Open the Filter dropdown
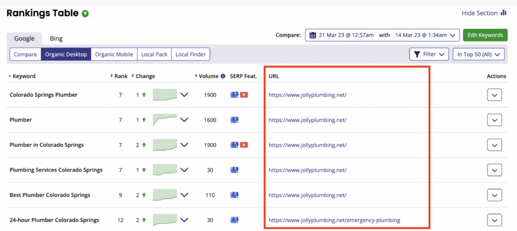 click(429, 54)
